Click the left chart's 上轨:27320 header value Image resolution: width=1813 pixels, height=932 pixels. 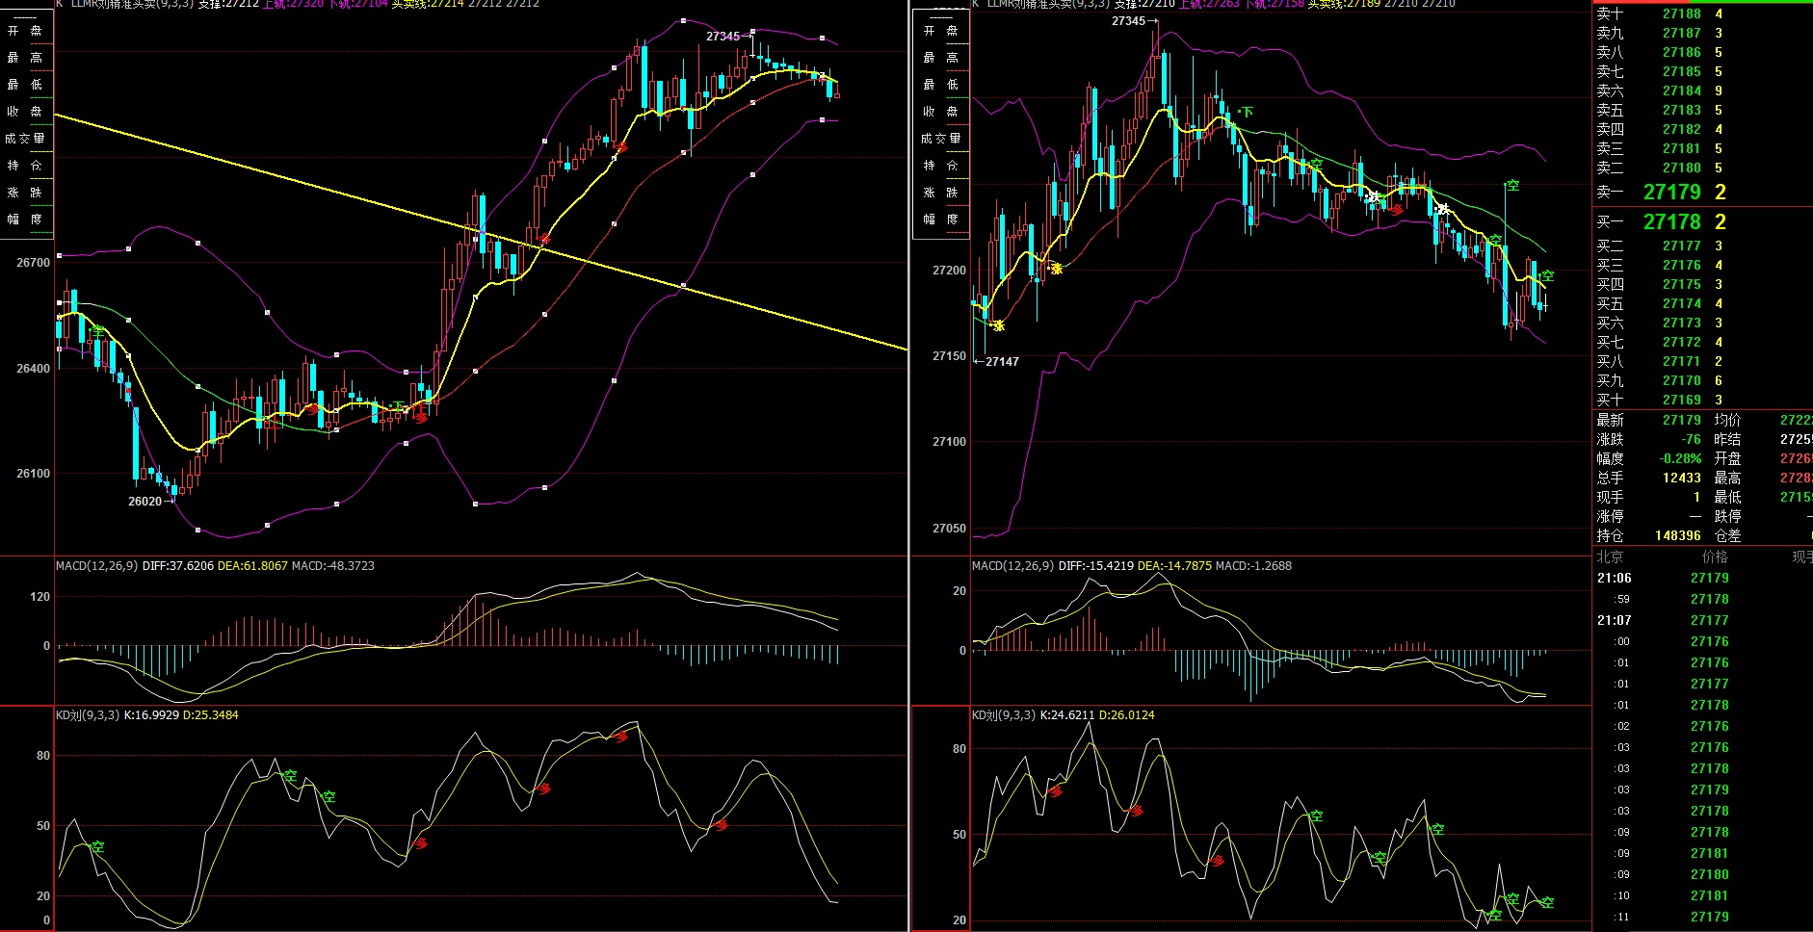[293, 4]
